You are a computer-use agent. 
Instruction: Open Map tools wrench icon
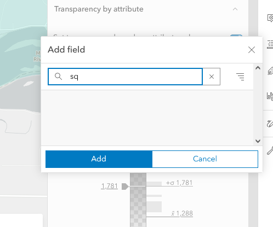(x=270, y=150)
